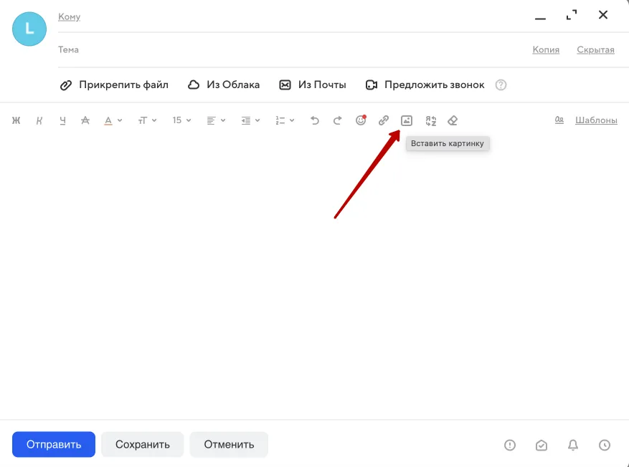The height and width of the screenshot is (467, 629).
Task: Add Копия recipients
Action: tap(546, 49)
